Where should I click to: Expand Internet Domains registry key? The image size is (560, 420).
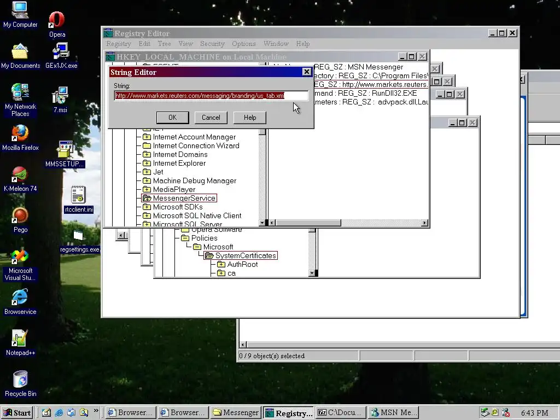click(147, 154)
